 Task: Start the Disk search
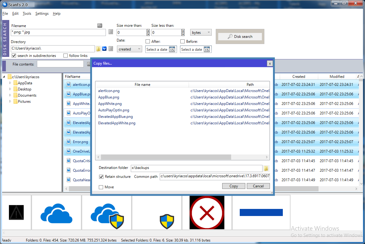point(240,36)
